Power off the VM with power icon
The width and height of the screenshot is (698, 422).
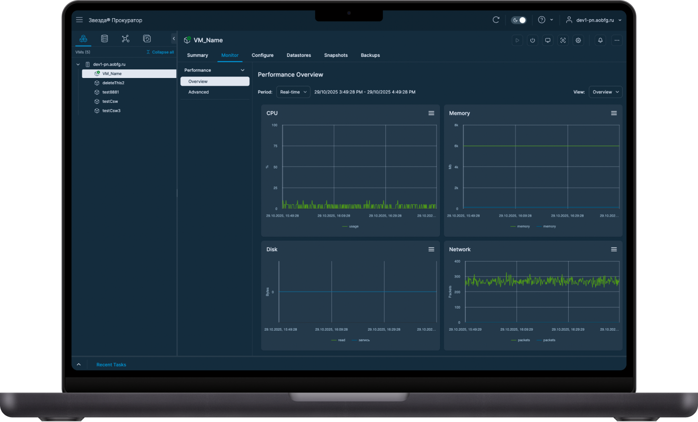coord(532,41)
